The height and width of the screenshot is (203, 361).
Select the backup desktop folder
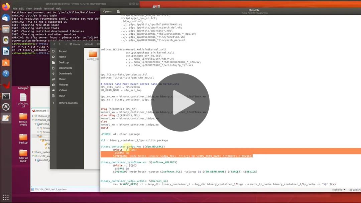(x=23, y=139)
